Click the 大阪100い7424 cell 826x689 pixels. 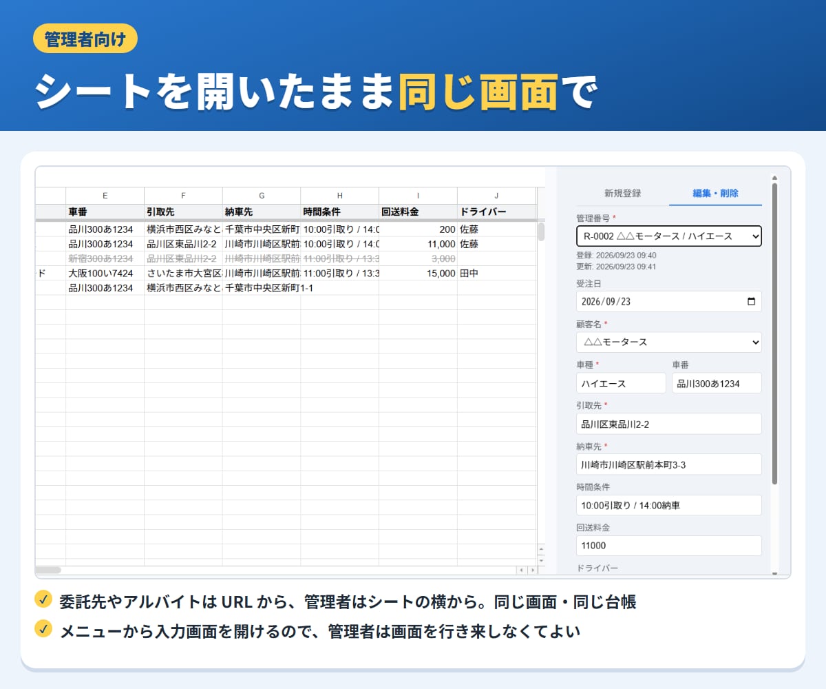pos(105,274)
